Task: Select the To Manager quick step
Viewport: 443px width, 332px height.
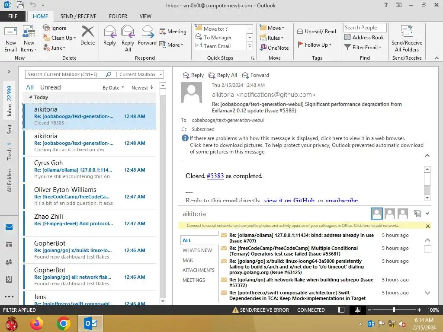Action: coord(221,37)
